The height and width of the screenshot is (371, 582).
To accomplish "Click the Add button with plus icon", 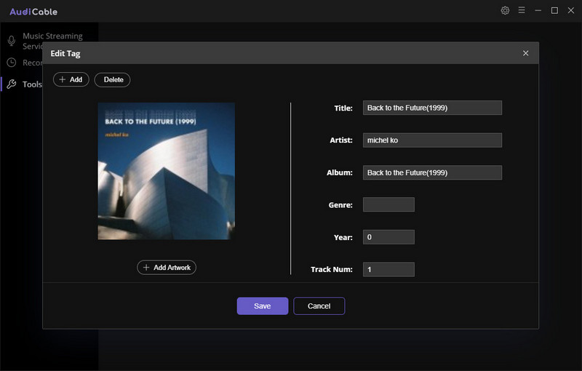I will (x=71, y=79).
